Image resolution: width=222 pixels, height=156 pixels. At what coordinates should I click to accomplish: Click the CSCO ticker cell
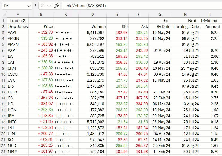click(18, 74)
